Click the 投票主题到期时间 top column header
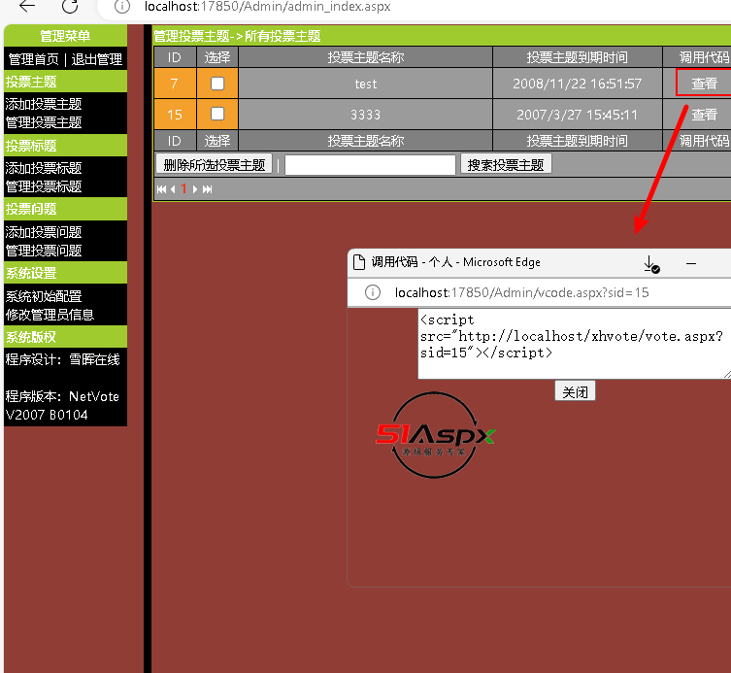Screen dimensions: 731x673 (x=578, y=57)
